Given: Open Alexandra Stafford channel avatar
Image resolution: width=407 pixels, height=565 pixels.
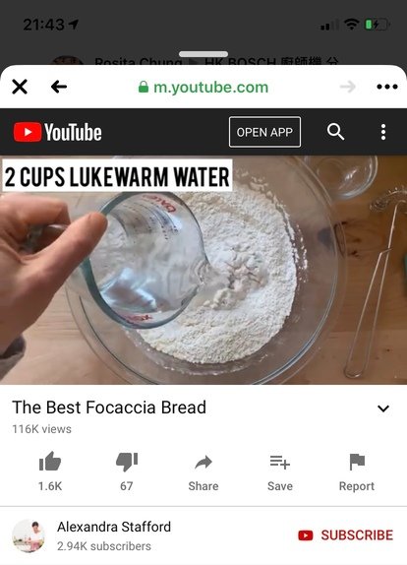Looking at the screenshot, I should click(29, 535).
